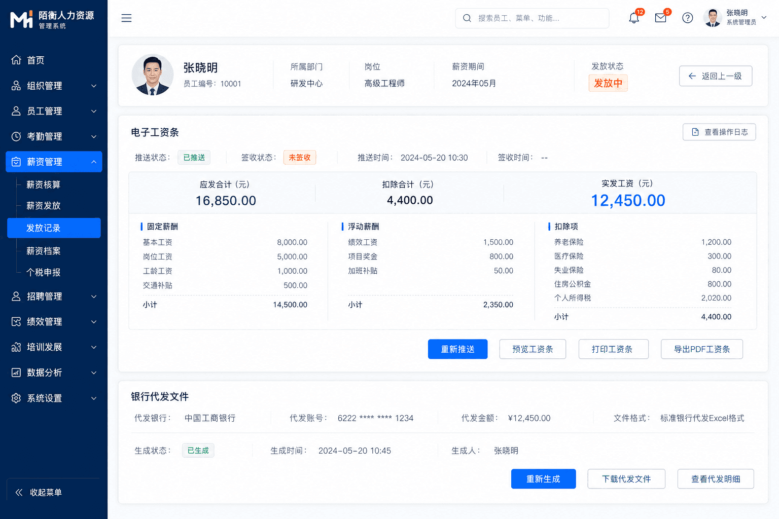779x519 pixels.
Task: Open the 薪资档案 submenu item
Action: (x=44, y=251)
